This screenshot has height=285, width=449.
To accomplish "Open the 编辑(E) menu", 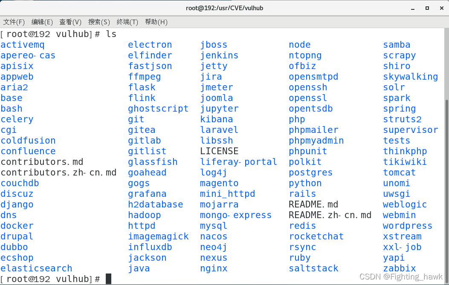I will pyautogui.click(x=42, y=22).
